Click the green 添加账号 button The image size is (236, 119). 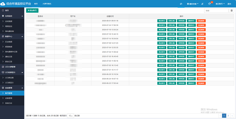pos(32,10)
